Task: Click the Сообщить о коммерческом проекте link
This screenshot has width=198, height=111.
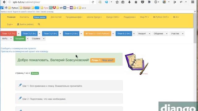Action: tap(19, 48)
